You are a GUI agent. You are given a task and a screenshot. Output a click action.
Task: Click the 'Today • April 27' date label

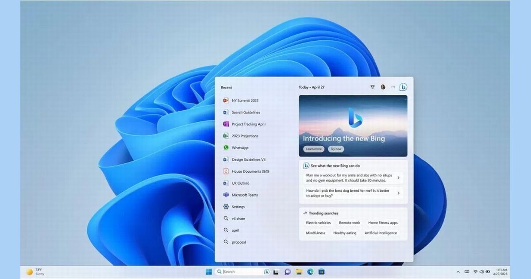[312, 87]
